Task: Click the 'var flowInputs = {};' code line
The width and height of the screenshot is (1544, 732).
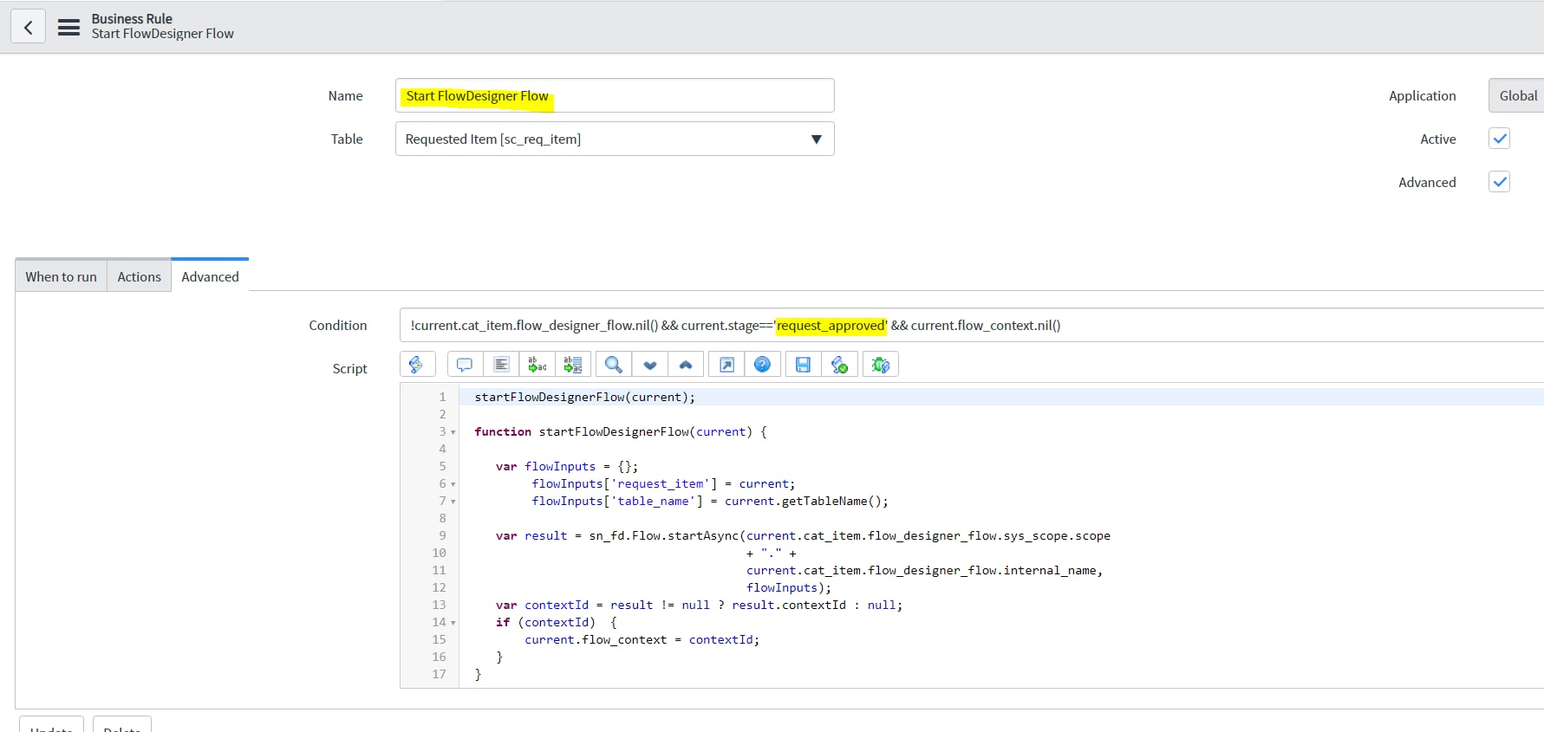Action: coord(567,466)
